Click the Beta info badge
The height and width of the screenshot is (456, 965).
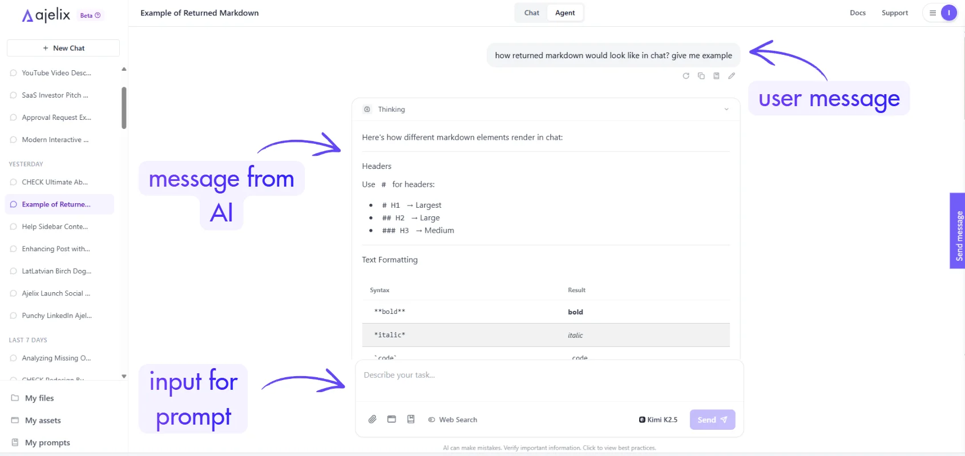90,15
